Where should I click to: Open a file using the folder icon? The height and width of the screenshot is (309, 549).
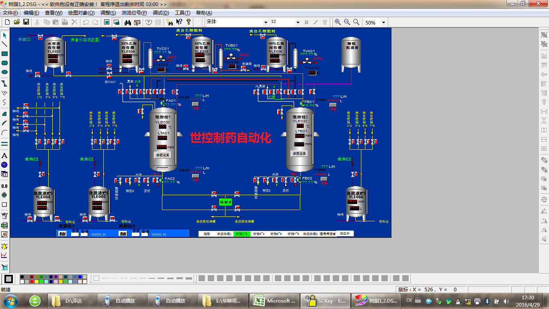point(17,22)
